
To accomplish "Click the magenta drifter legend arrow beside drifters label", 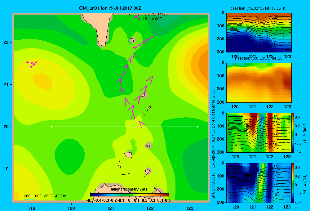I will [x=137, y=17].
